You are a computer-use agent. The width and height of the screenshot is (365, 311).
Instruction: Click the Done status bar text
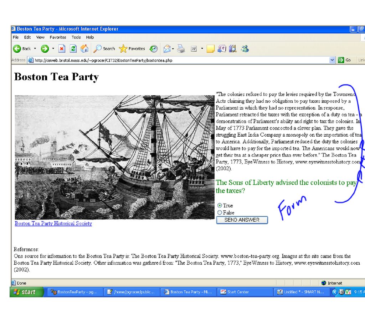pyautogui.click(x=21, y=283)
